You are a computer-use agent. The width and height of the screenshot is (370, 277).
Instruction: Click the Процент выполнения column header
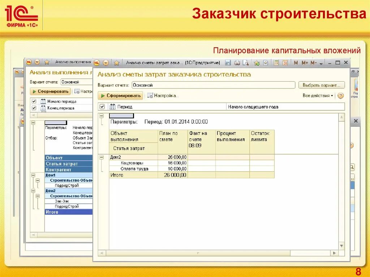(232, 142)
